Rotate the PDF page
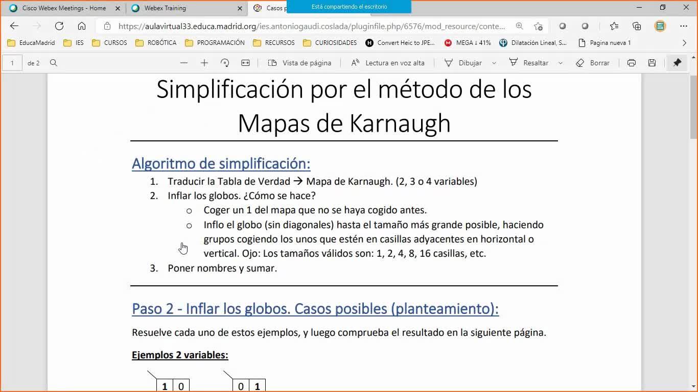698x392 pixels. (x=225, y=63)
